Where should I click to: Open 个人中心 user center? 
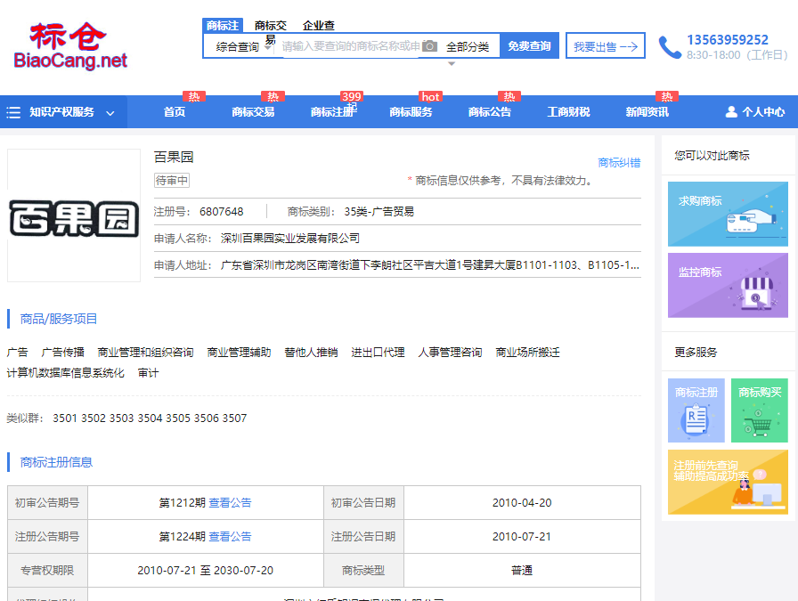(755, 112)
